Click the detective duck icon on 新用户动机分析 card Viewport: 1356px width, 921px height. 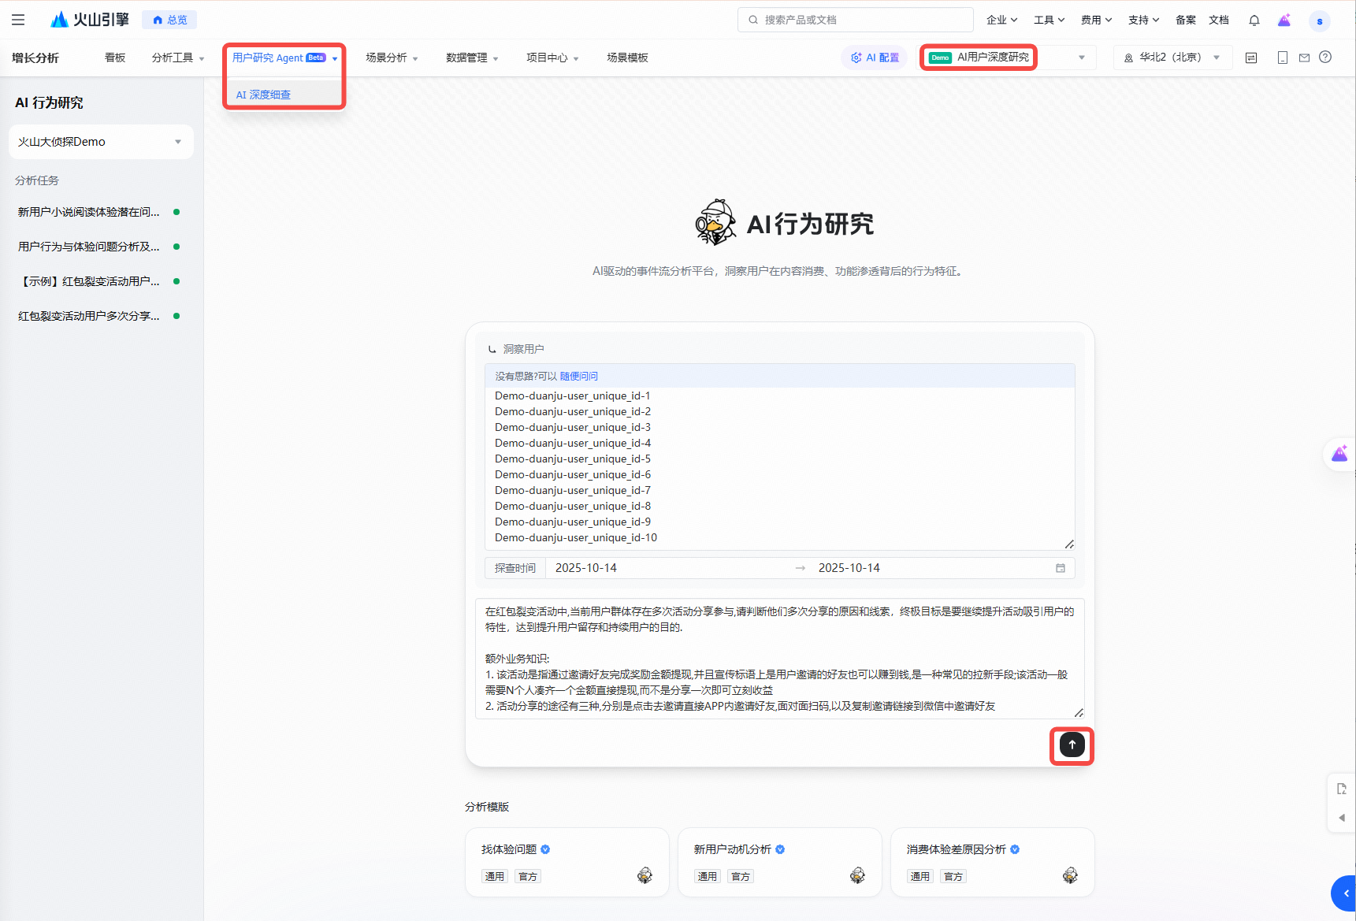coord(857,875)
